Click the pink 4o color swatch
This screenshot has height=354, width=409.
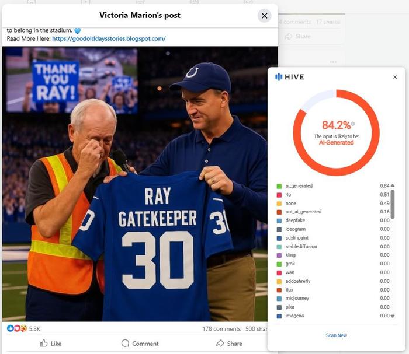point(279,195)
